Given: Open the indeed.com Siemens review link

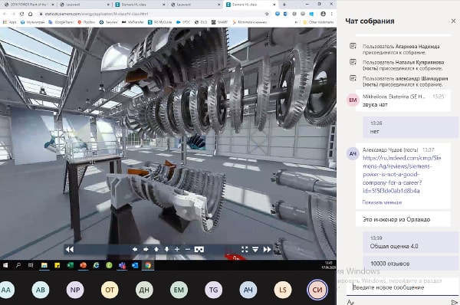Looking at the screenshot, I should pos(402,174).
